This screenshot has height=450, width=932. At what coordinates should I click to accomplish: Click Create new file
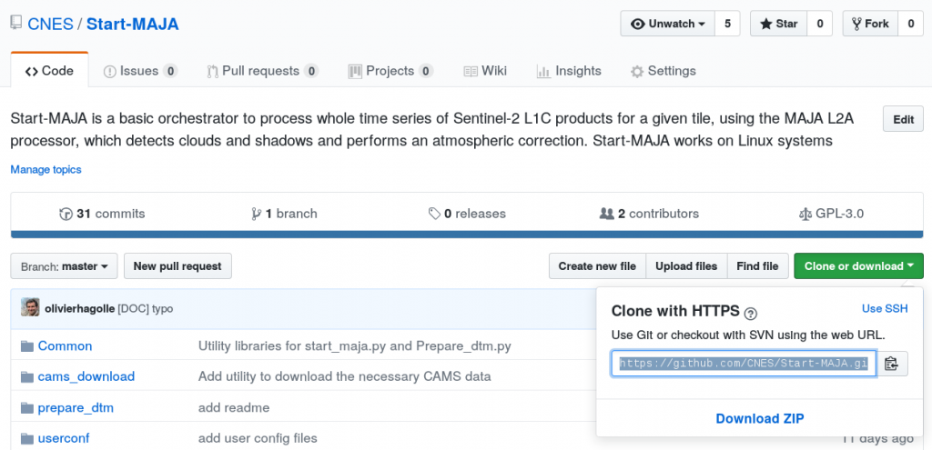click(x=597, y=266)
